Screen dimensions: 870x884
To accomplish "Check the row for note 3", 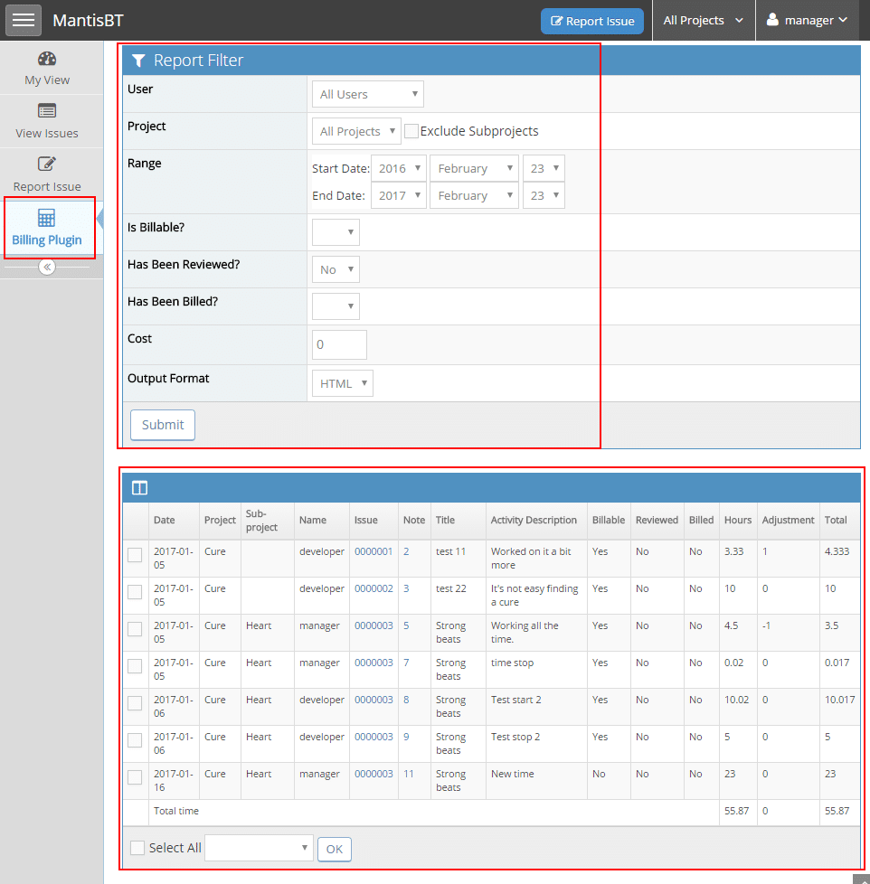I will click(x=135, y=592).
